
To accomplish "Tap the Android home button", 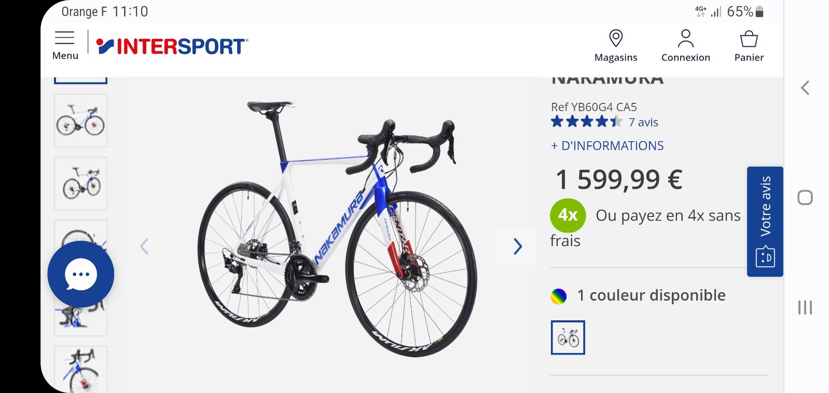I will [x=805, y=197].
